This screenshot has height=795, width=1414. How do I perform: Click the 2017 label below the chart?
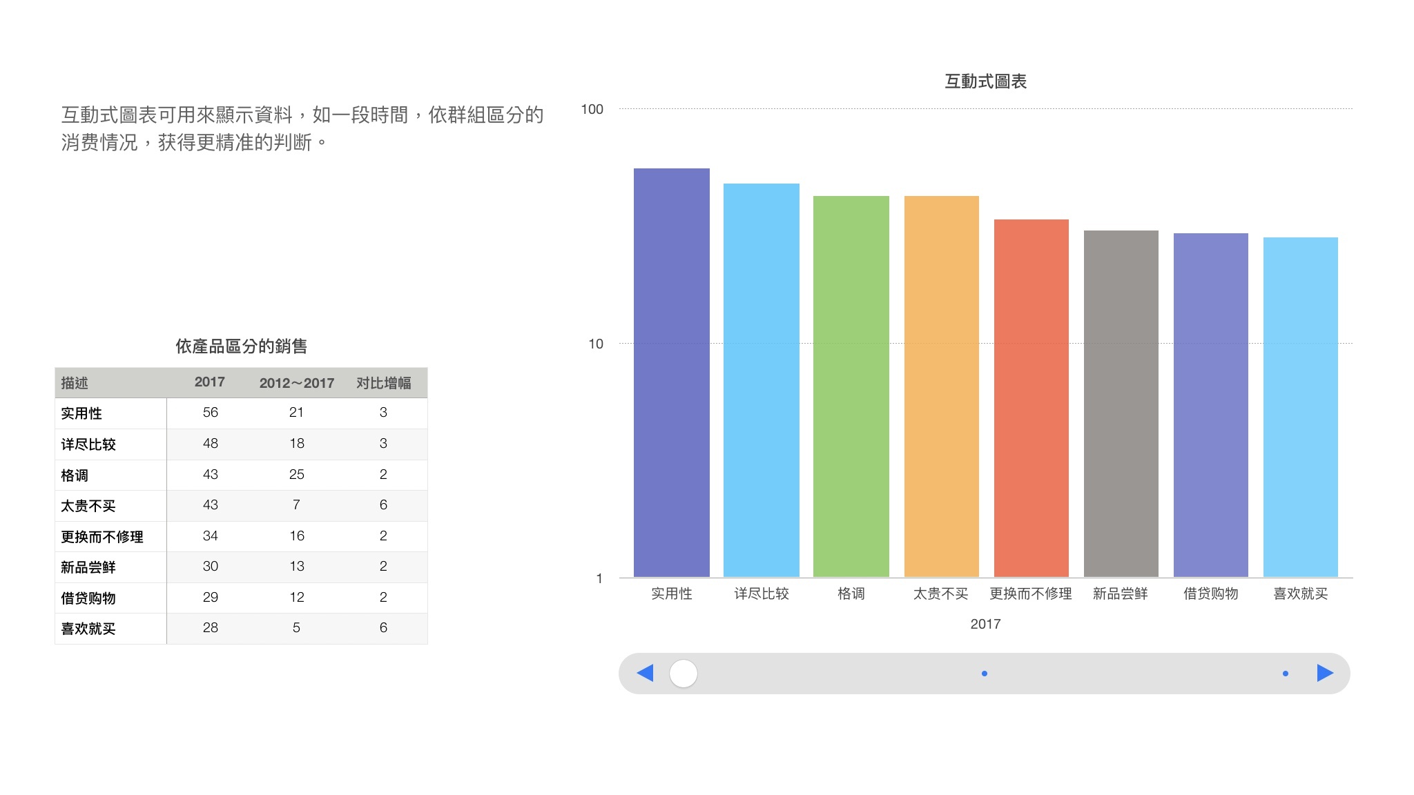point(985,624)
